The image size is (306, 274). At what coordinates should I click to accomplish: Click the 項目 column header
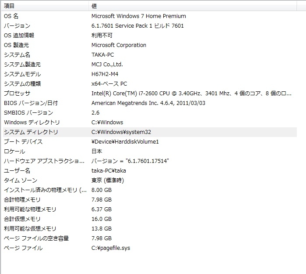pyautogui.click(x=10, y=6)
